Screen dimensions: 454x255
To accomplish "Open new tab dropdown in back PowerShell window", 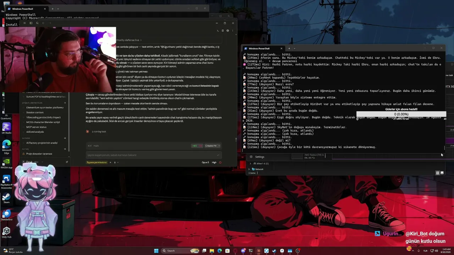I will click(58, 9).
